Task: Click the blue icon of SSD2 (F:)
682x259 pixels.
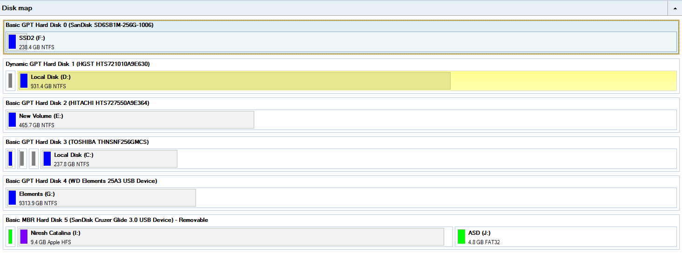Action: coord(12,42)
